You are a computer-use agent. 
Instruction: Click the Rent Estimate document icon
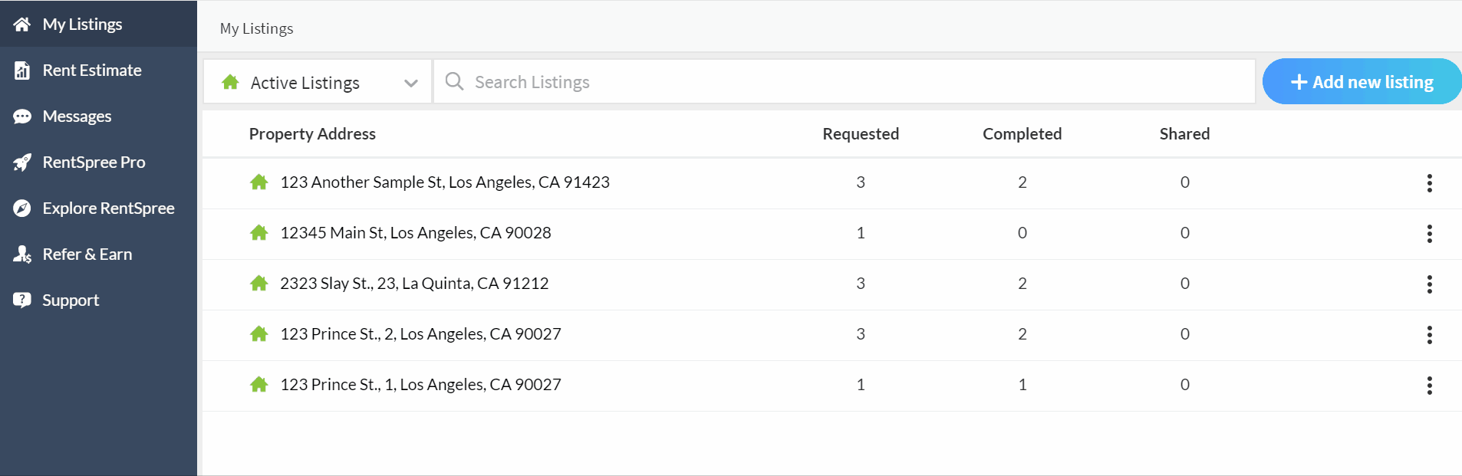point(21,70)
